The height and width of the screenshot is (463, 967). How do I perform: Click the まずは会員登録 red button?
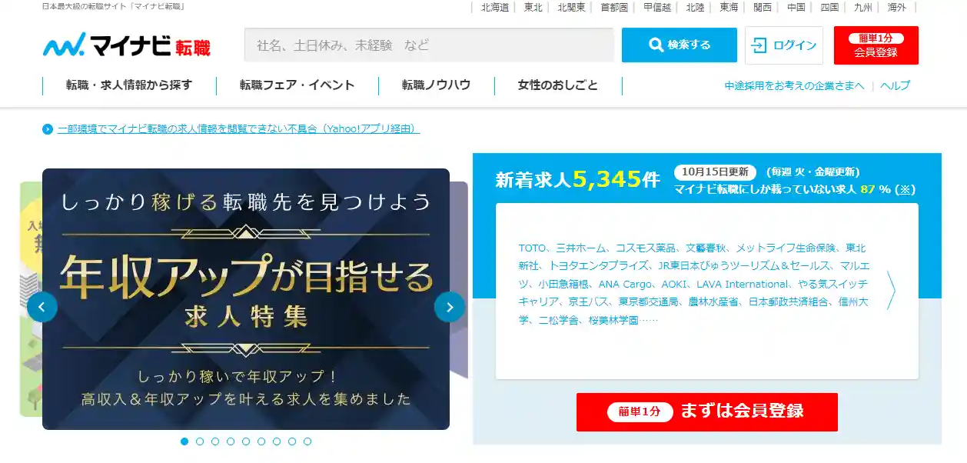(x=707, y=411)
